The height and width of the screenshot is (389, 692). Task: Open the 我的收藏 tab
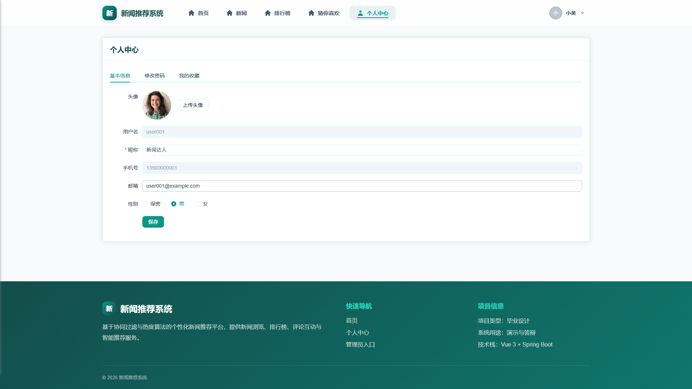coord(189,76)
